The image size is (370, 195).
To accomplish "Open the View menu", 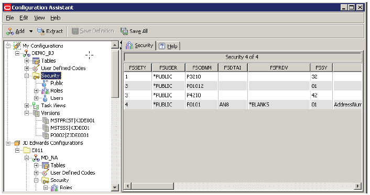I will [x=39, y=18].
